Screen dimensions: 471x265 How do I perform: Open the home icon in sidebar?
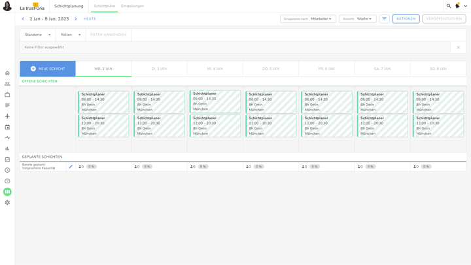pyautogui.click(x=7, y=73)
